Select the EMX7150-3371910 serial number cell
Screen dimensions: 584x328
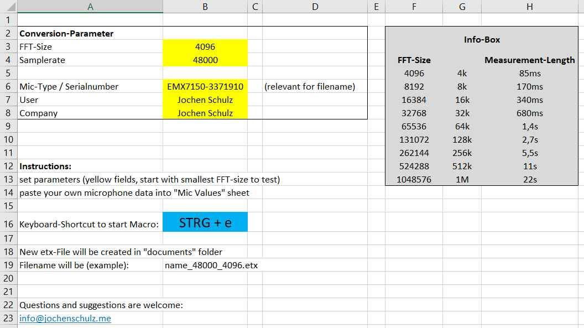point(205,86)
